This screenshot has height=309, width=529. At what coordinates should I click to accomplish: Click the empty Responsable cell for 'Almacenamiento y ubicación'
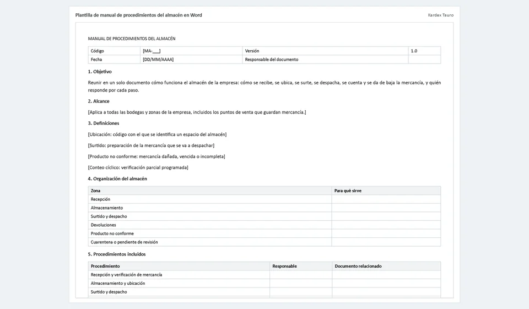pos(301,283)
